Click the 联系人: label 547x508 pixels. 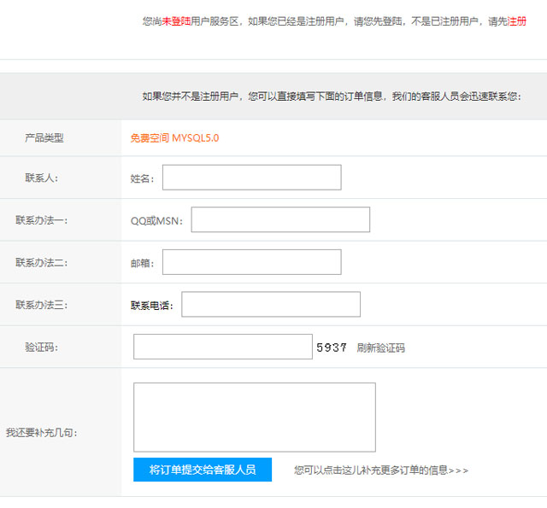(x=42, y=178)
